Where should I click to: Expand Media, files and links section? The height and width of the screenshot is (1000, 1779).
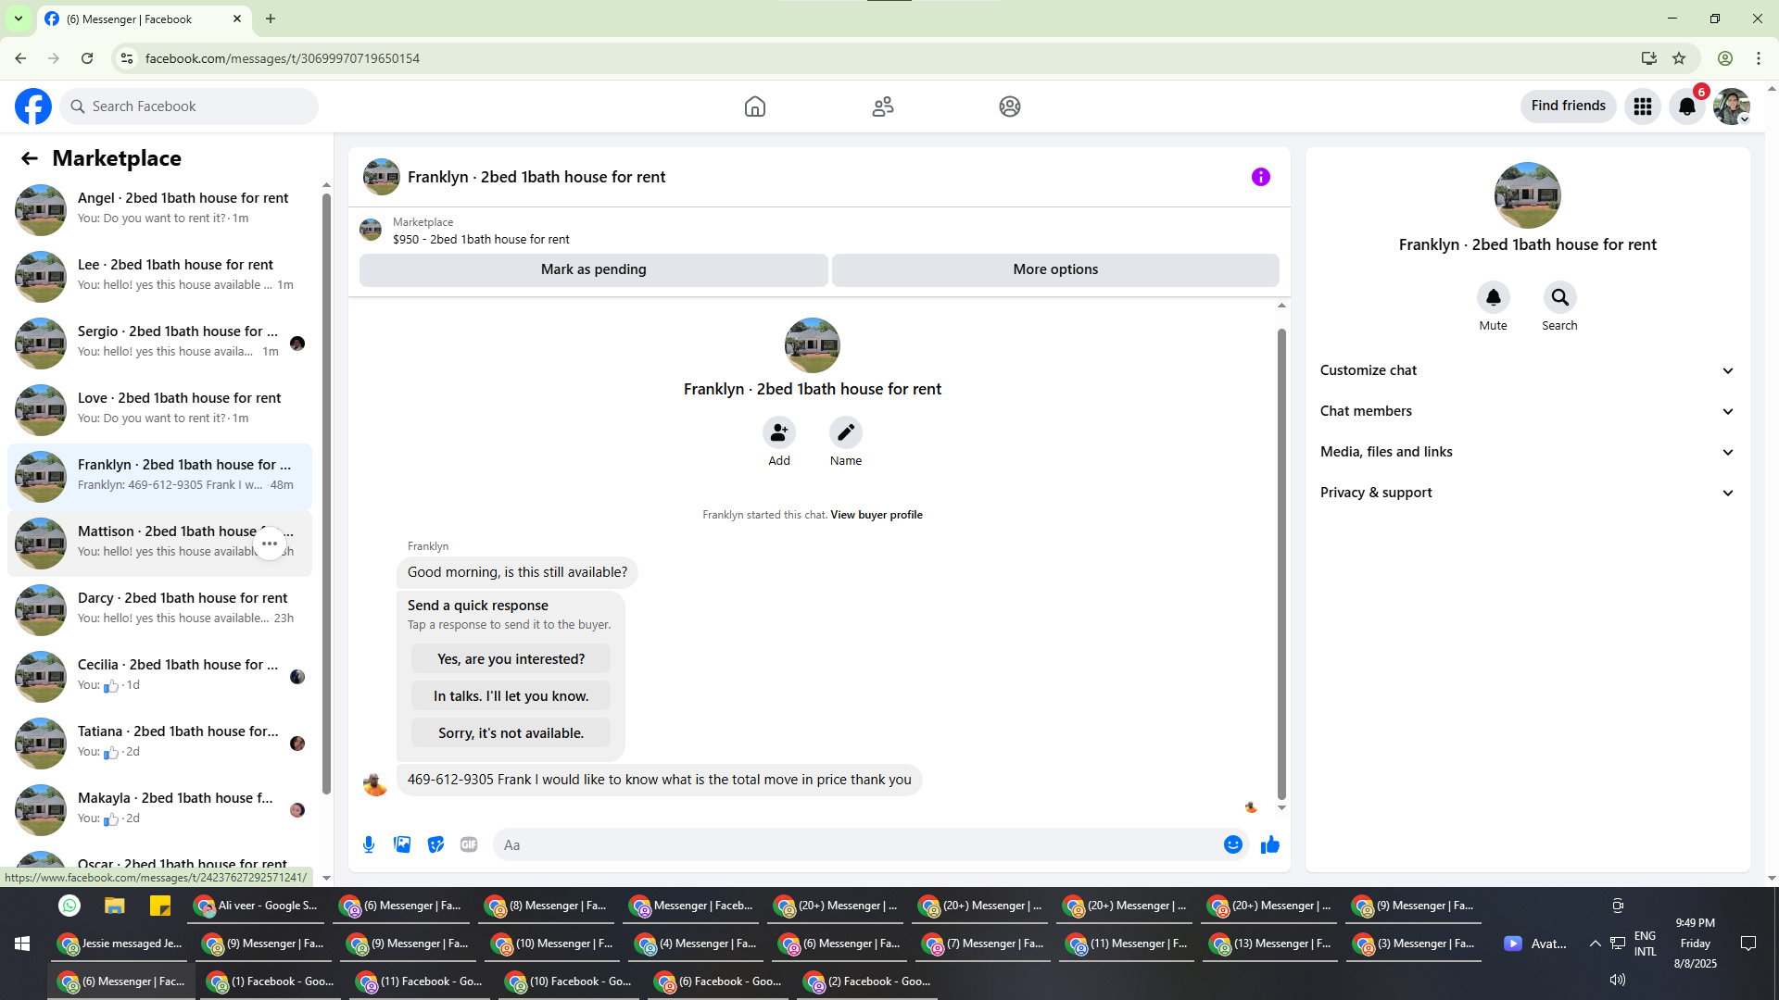tap(1526, 452)
